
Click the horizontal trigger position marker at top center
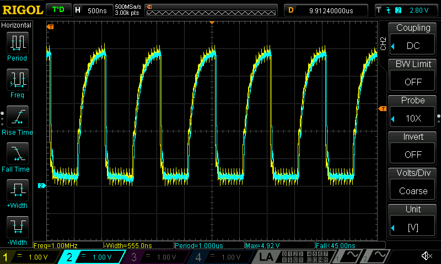coord(212,23)
